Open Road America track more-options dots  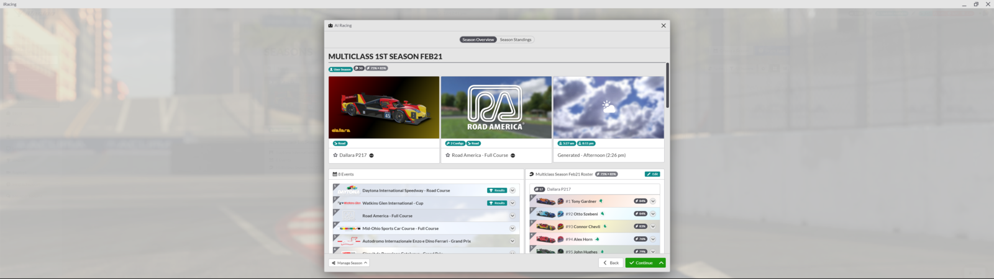[513, 156]
